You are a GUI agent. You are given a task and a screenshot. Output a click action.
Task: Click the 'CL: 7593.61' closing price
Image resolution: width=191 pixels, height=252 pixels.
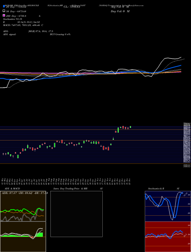pos(72,7)
